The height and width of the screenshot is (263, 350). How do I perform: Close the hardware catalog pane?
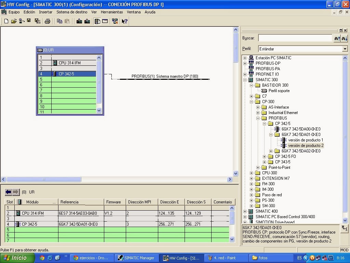pos(345,30)
